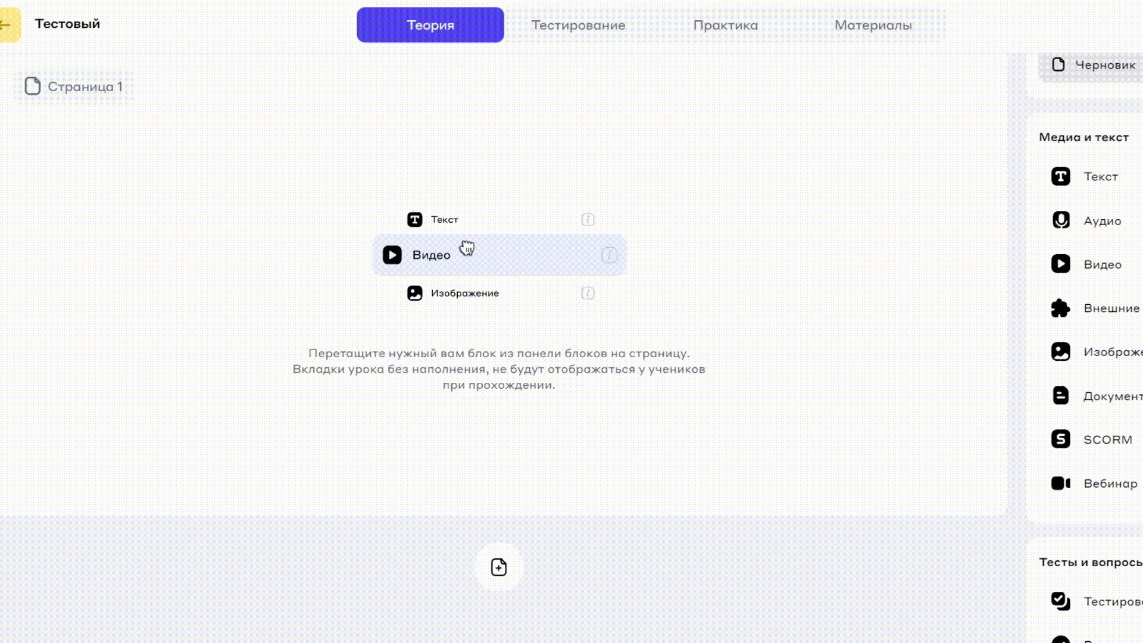Screen dimensions: 1143x643
Task: Click info icon next to Видео block
Action: click(609, 255)
